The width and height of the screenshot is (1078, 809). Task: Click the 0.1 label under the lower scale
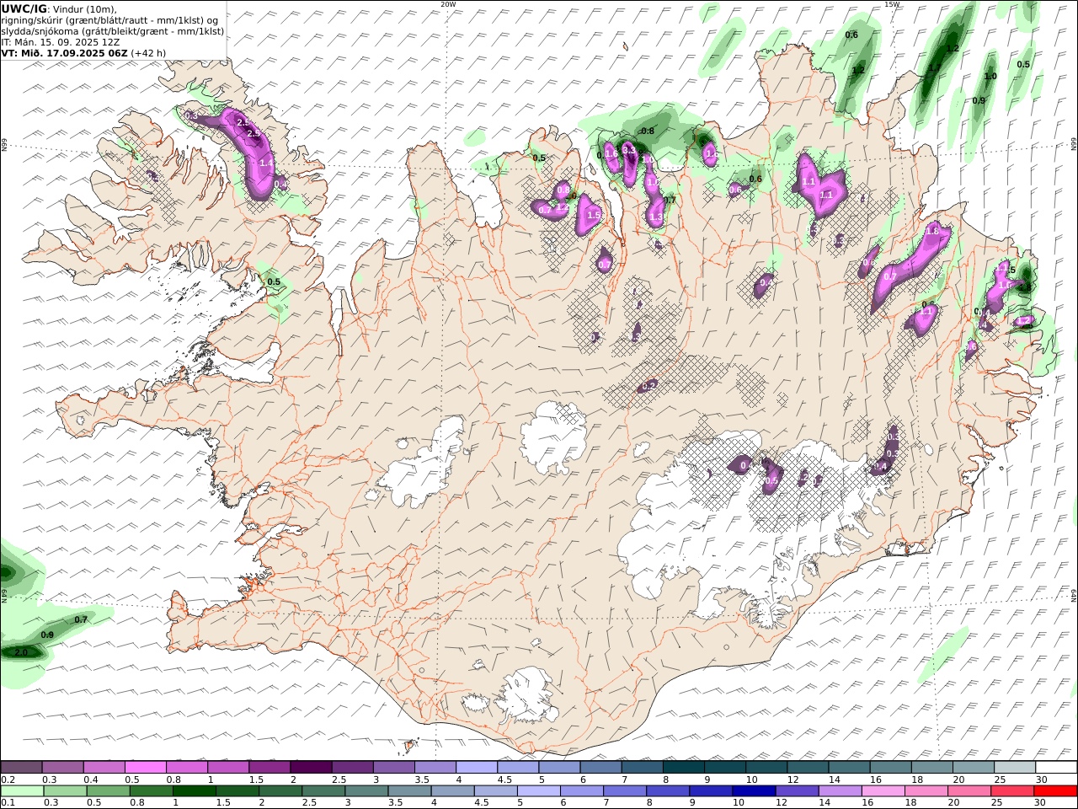7,802
